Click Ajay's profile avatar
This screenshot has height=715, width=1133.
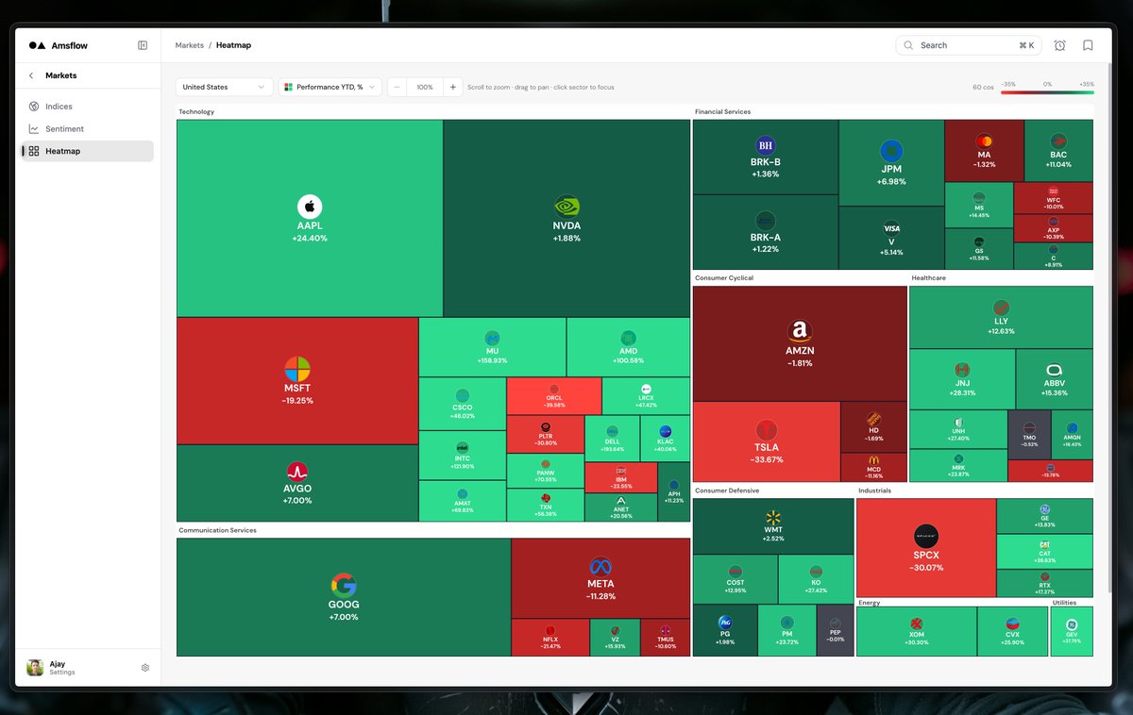point(35,668)
